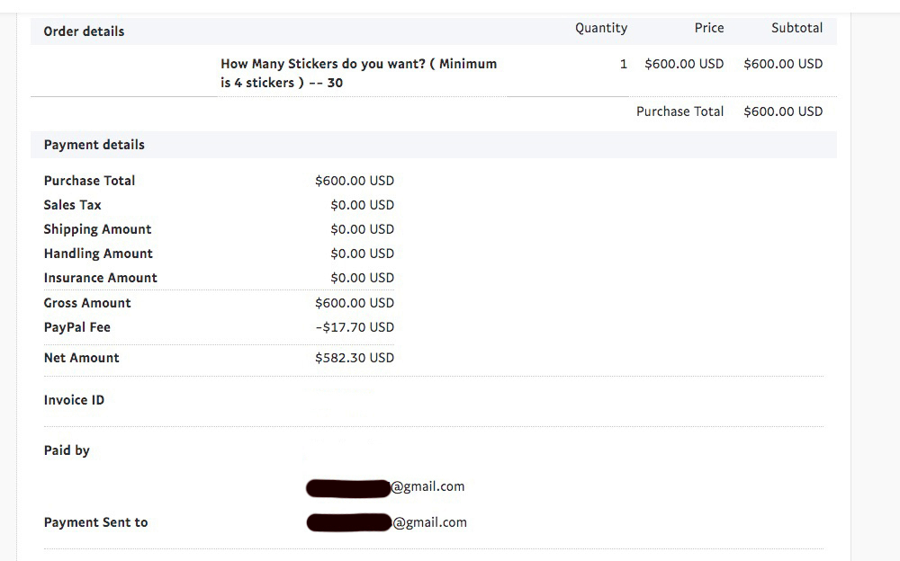Click the Quantity column header
This screenshot has width=900, height=561.
[601, 28]
